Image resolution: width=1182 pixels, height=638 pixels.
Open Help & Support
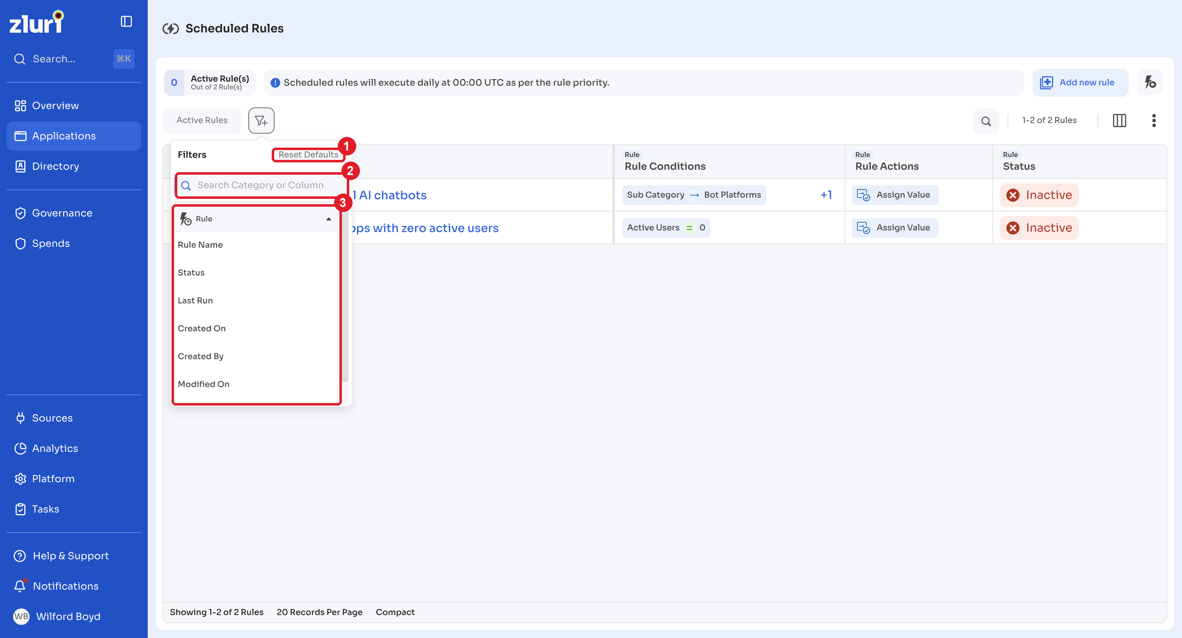pyautogui.click(x=74, y=556)
